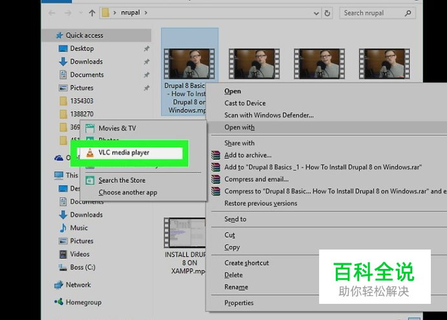This screenshot has height=320, width=447.
Task: Open Downloads under This PC
Action: [87, 215]
